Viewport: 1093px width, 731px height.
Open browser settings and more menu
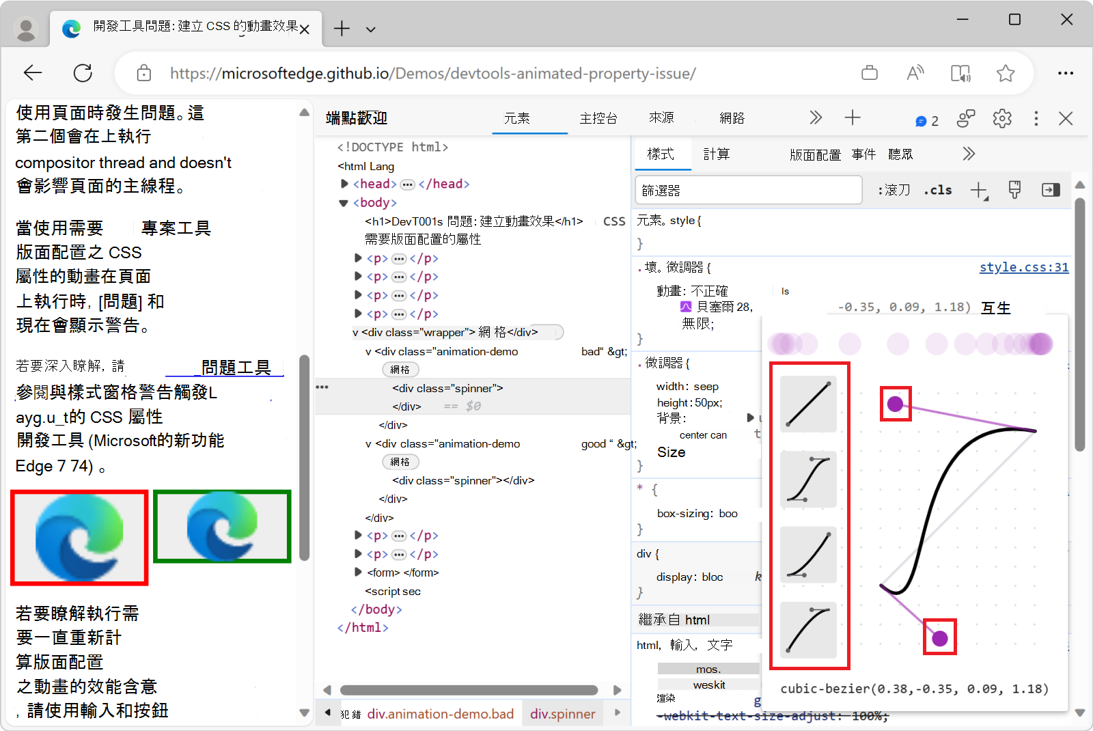pos(1066,73)
